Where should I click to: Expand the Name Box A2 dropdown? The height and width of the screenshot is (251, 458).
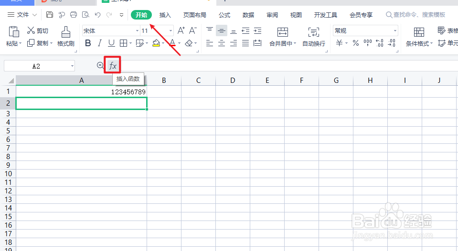[72, 66]
